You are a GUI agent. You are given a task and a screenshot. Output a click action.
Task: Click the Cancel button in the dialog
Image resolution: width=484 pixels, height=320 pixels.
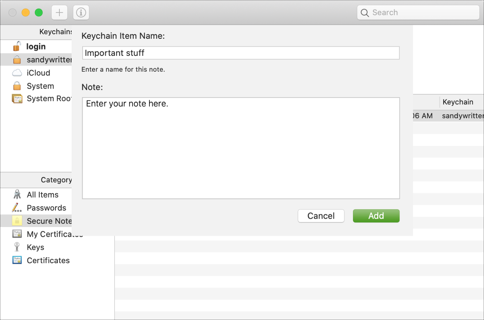[321, 216]
